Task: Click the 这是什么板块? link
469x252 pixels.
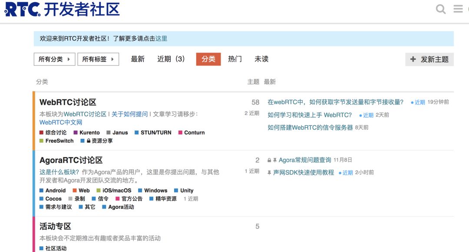Action: 59,172
